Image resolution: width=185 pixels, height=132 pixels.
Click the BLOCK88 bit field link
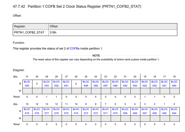coord(96,84)
